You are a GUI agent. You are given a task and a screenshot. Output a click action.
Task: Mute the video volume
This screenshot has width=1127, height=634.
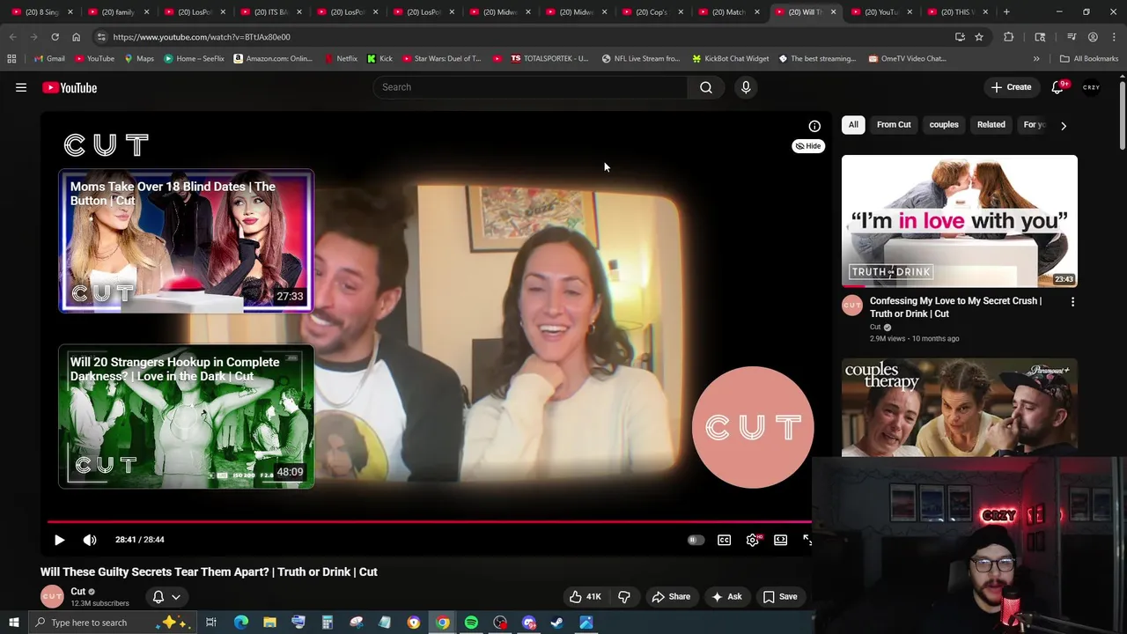point(90,540)
